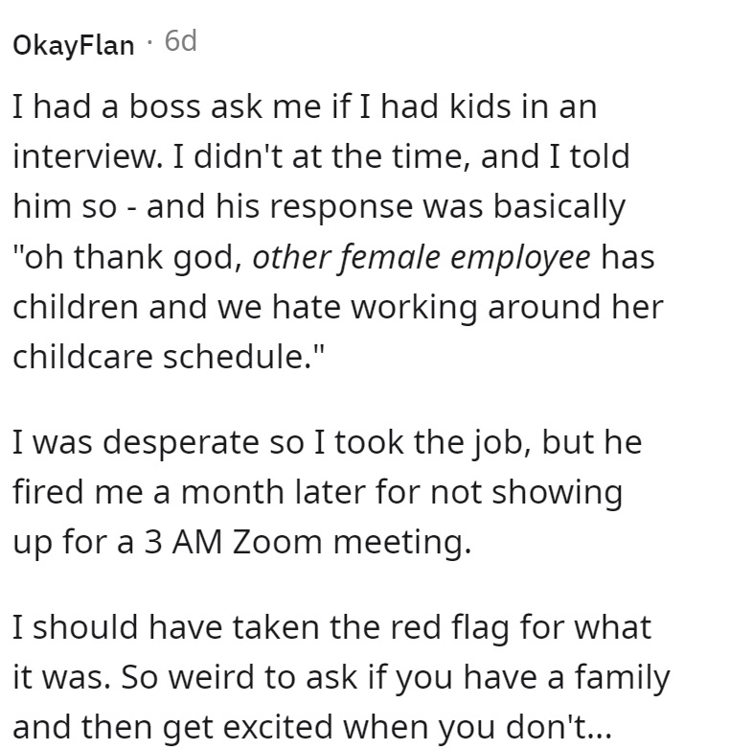Click the word 'children' in the first paragraph
730x750 pixels.
coord(76,307)
